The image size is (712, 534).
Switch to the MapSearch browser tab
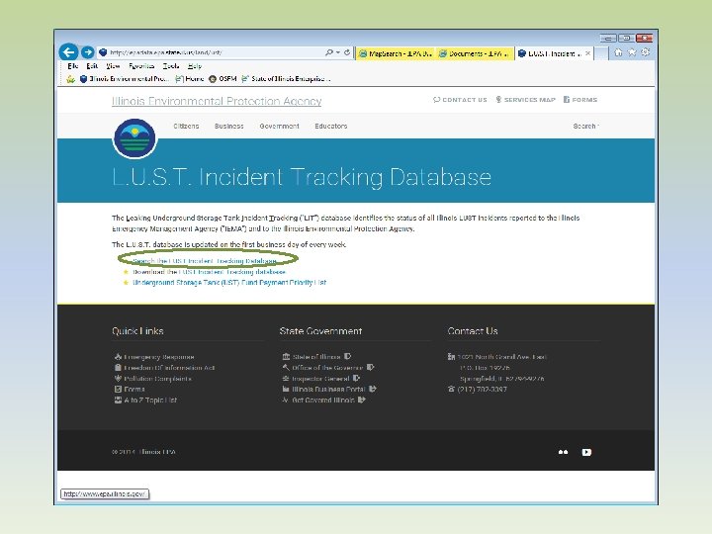click(395, 53)
